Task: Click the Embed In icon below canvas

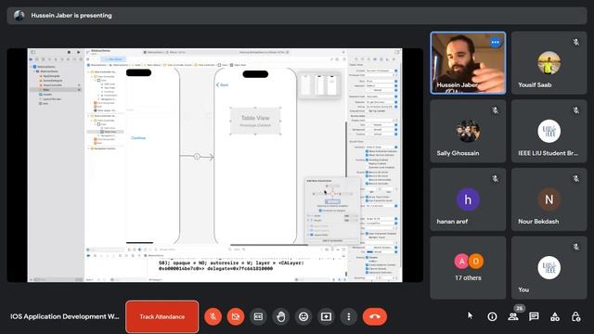Action: [x=344, y=250]
